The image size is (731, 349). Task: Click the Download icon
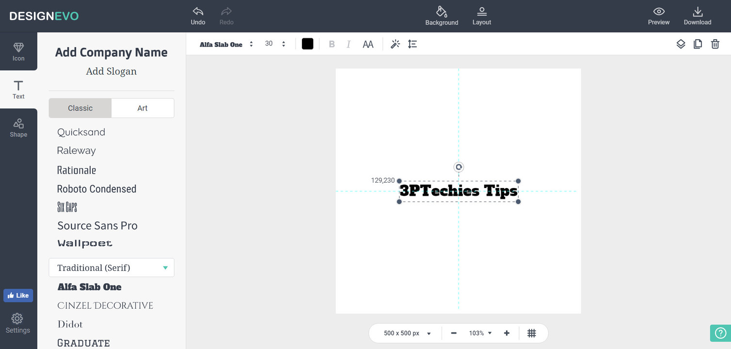[x=697, y=12]
